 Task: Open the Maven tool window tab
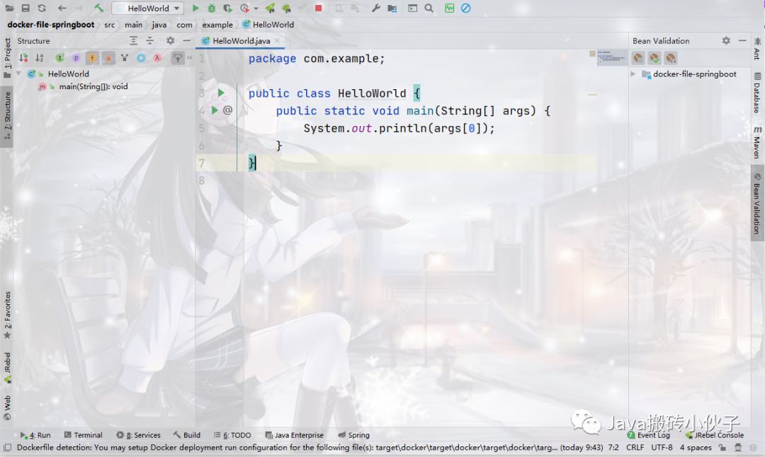757,142
